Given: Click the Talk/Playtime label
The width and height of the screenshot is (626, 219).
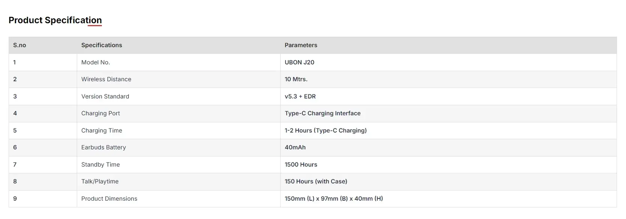Looking at the screenshot, I should pos(100,182).
